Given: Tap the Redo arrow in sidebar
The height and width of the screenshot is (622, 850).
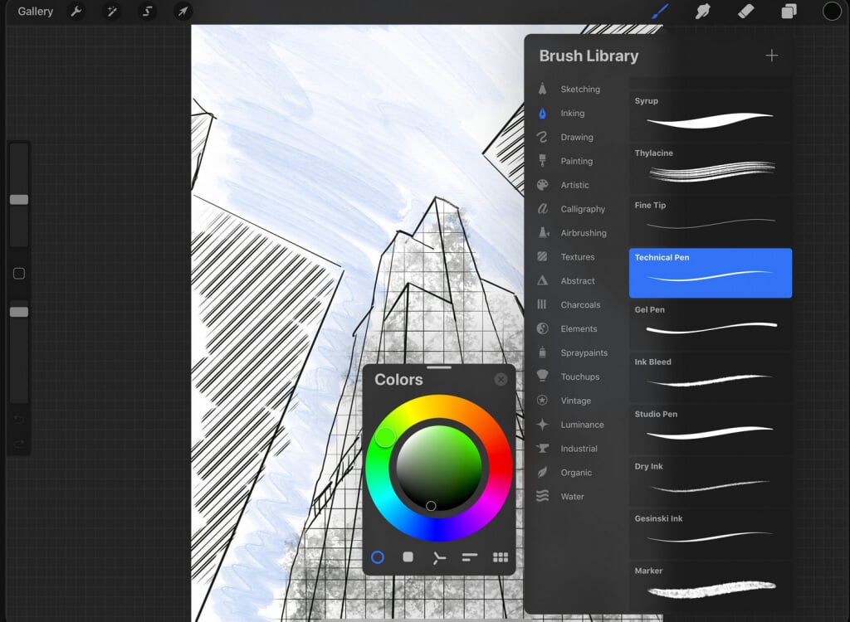Looking at the screenshot, I should [19, 445].
